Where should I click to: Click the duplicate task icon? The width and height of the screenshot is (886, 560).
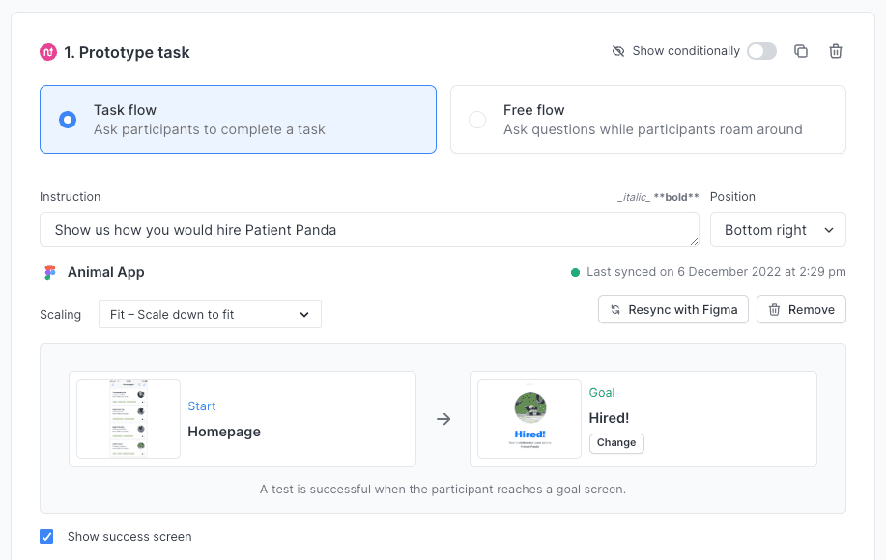click(800, 51)
